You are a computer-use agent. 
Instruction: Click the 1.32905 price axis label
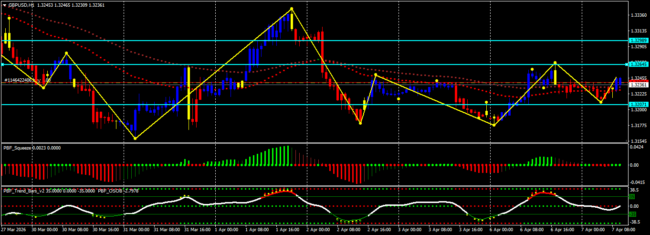point(638,47)
